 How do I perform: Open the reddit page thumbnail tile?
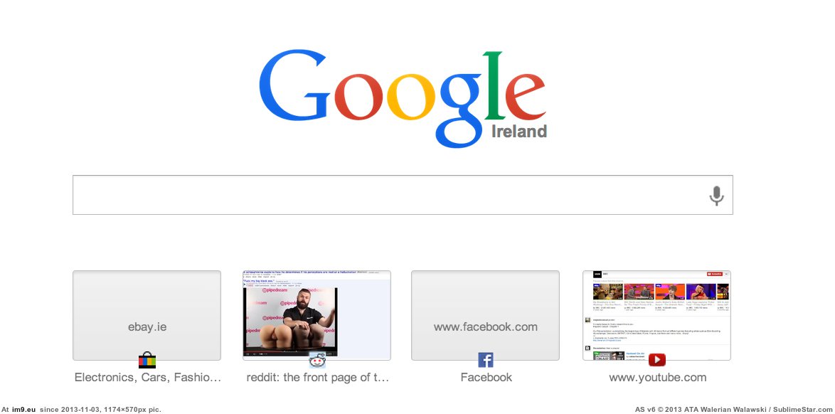[317, 315]
